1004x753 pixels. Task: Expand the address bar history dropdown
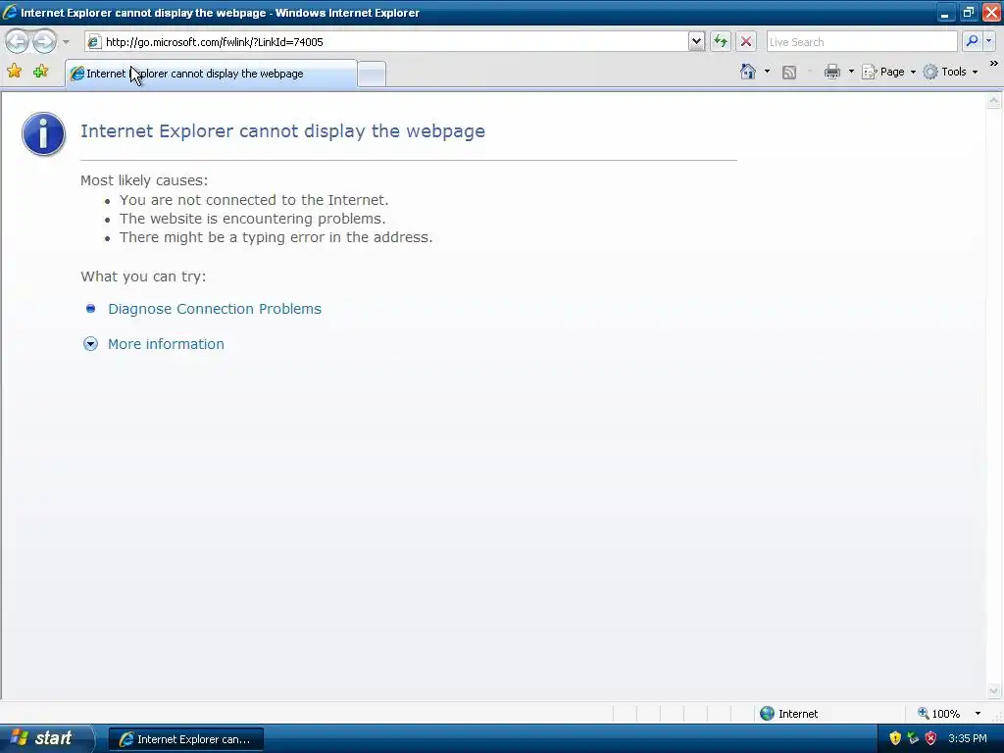point(697,42)
